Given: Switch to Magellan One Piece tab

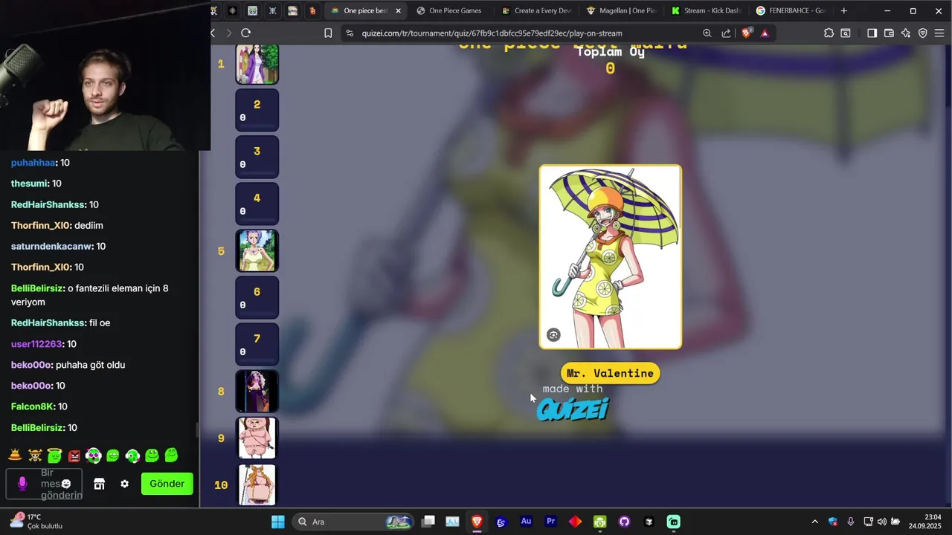Looking at the screenshot, I should click(622, 11).
